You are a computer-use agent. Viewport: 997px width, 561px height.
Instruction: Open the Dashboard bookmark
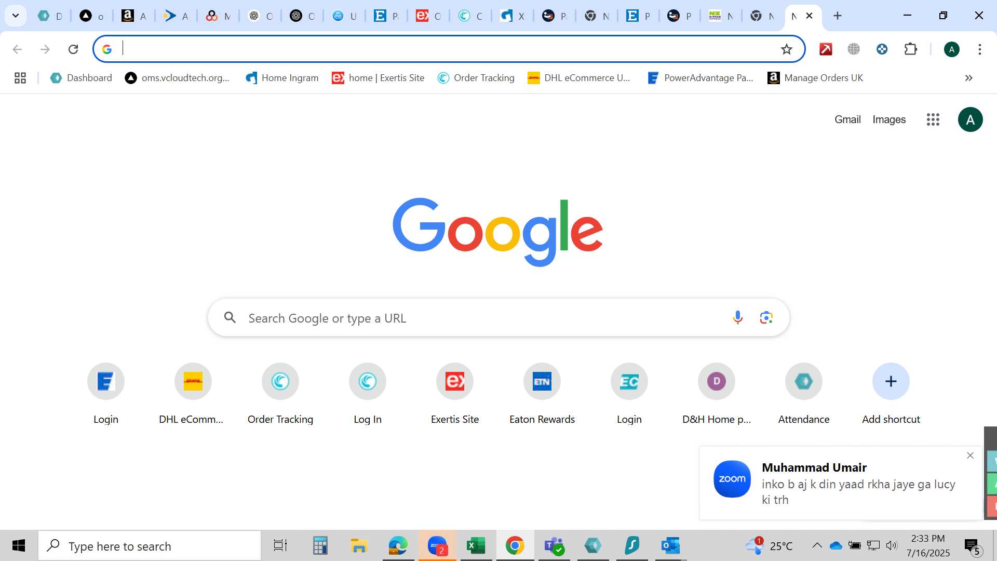81,78
